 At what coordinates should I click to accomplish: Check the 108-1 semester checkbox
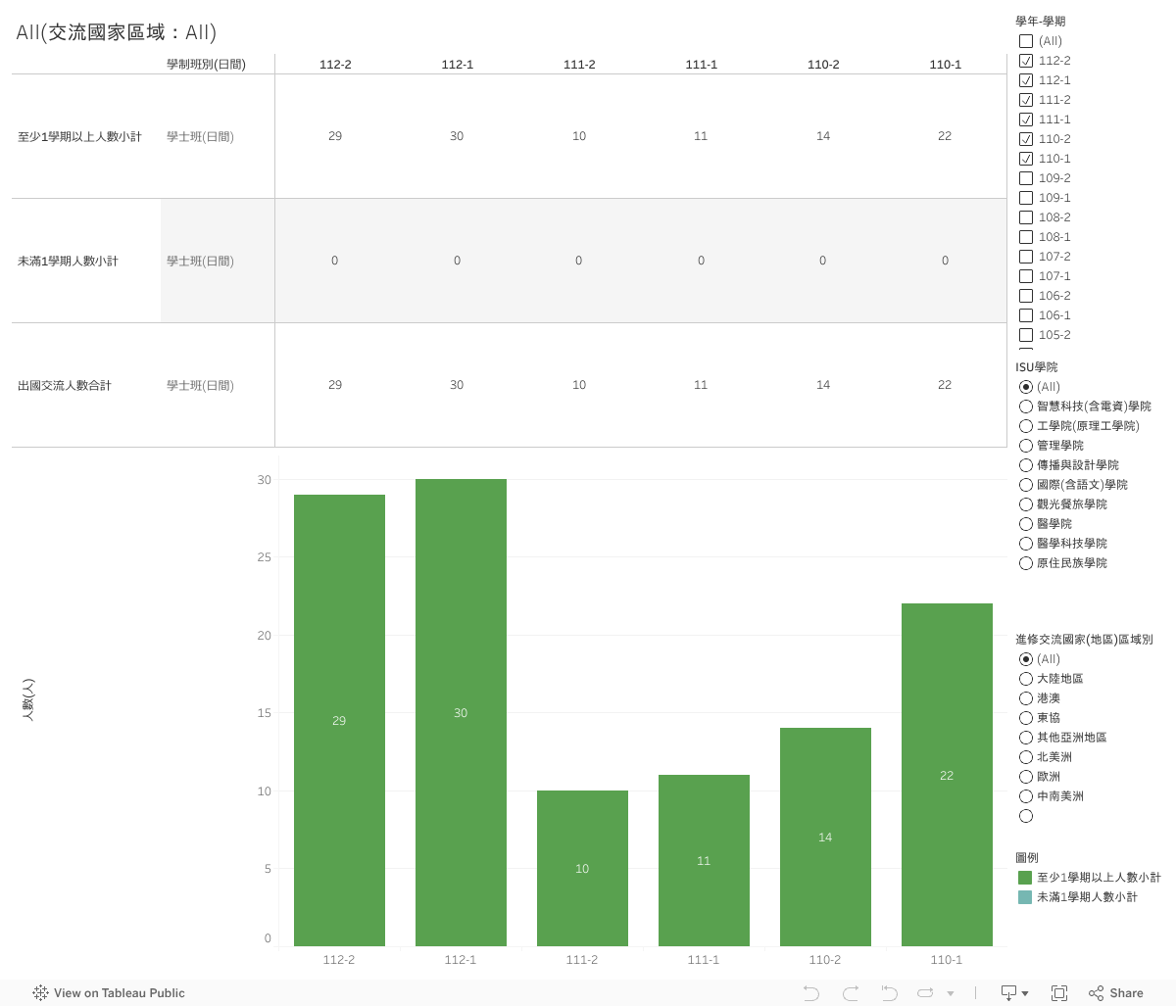[1026, 237]
